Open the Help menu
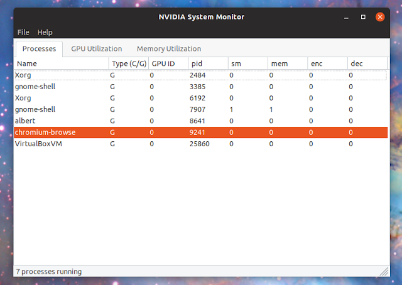 pyautogui.click(x=45, y=32)
